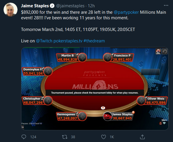Open the three-dot more options menu
The image size is (173, 142).
click(166, 6)
